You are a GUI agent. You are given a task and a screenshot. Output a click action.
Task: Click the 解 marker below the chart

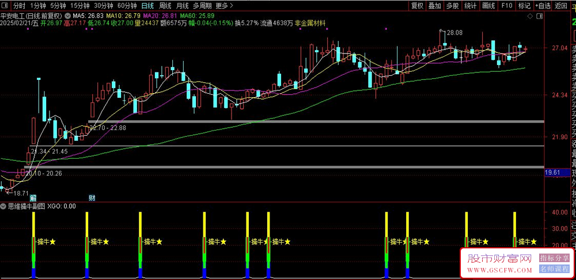coord(33,198)
